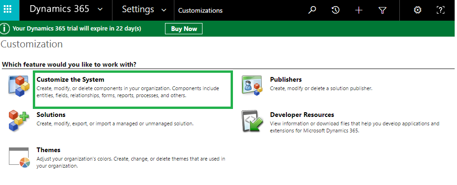Open the Developer Resources link
Screen dimensions: 457x185
pos(302,115)
